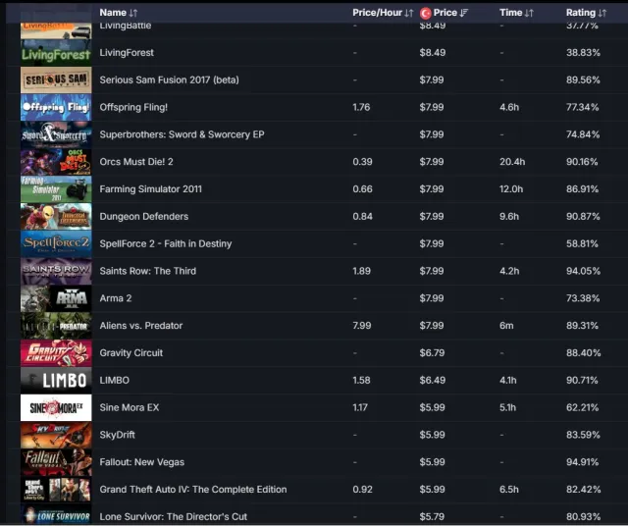This screenshot has height=526, width=628.
Task: Click the 7.99 price/hour for Aliens vs. Predator
Action: (362, 325)
